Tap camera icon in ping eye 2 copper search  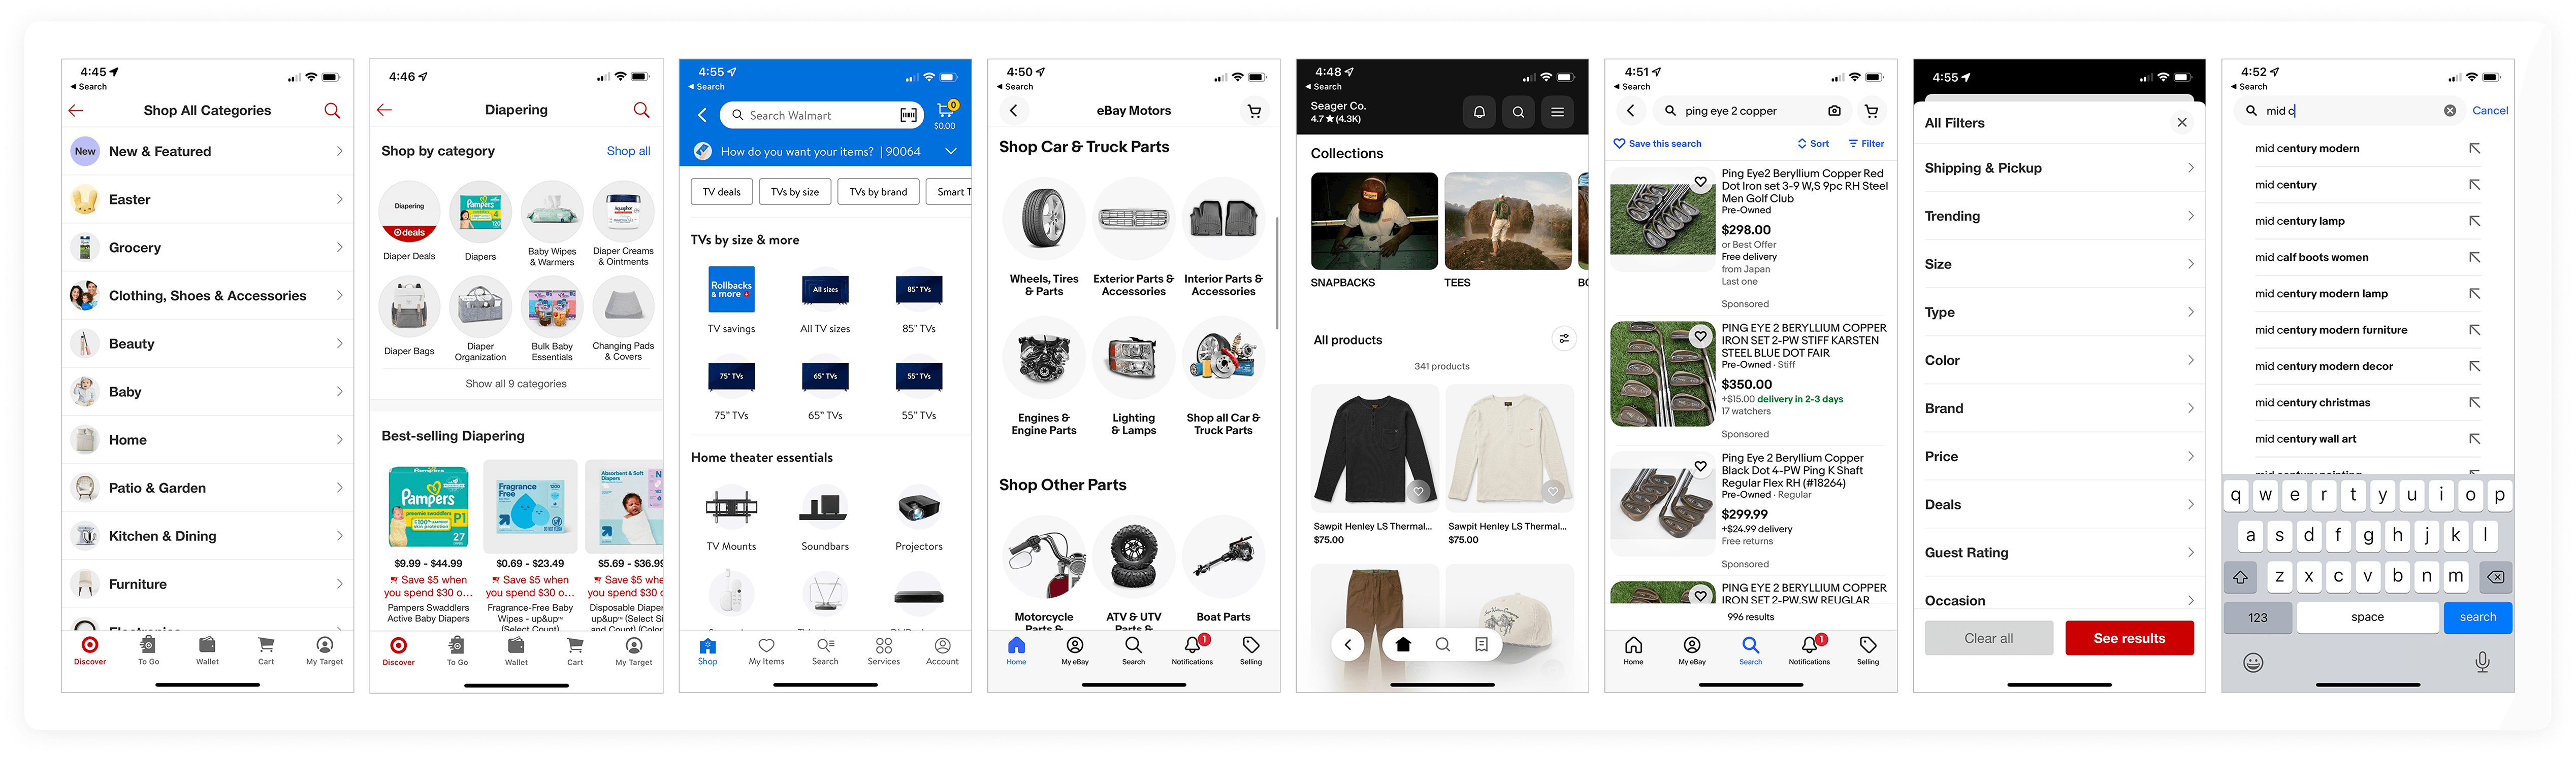[1834, 111]
